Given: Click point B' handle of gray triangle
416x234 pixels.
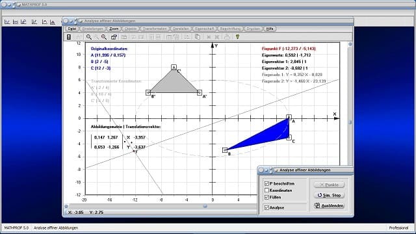Looking at the screenshot, I should coord(148,92).
